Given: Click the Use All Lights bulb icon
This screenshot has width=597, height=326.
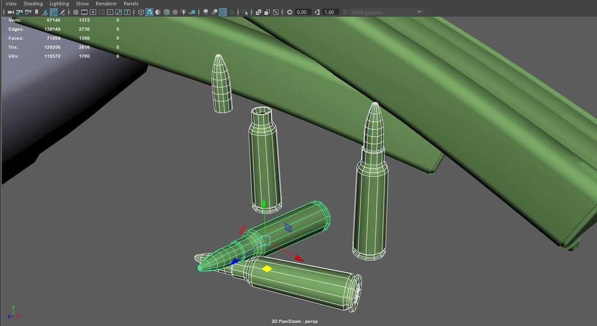Looking at the screenshot, I should [184, 12].
